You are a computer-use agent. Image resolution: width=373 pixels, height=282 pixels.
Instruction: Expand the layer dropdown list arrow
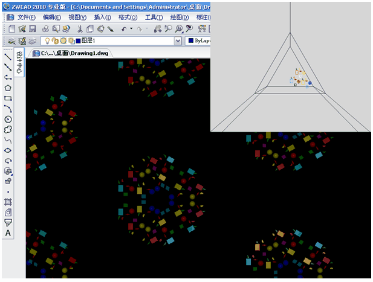click(178, 41)
